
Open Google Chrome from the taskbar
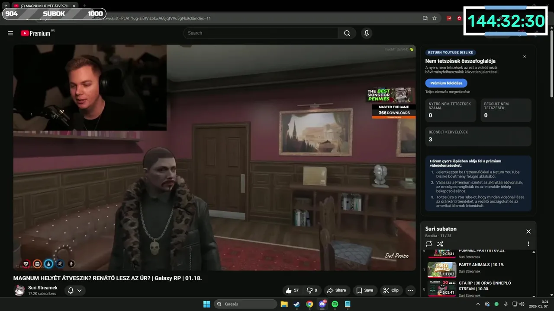point(309,304)
